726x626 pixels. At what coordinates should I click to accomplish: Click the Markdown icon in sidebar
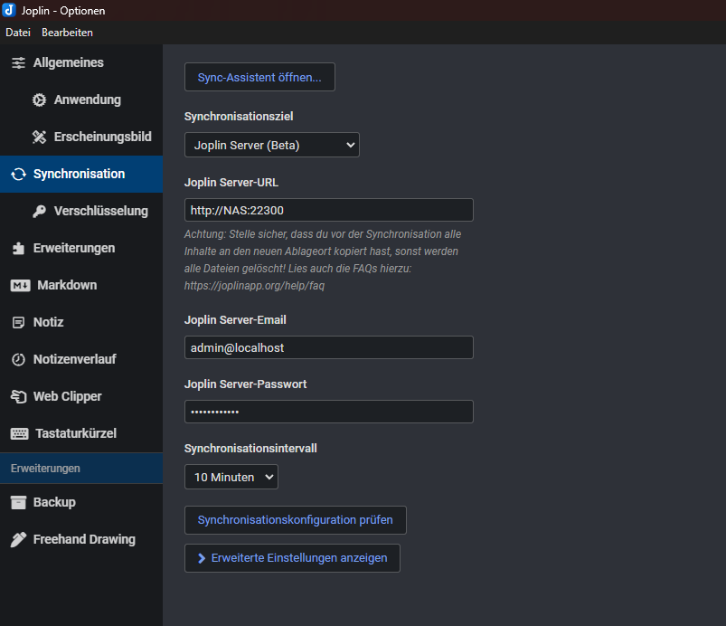click(20, 285)
